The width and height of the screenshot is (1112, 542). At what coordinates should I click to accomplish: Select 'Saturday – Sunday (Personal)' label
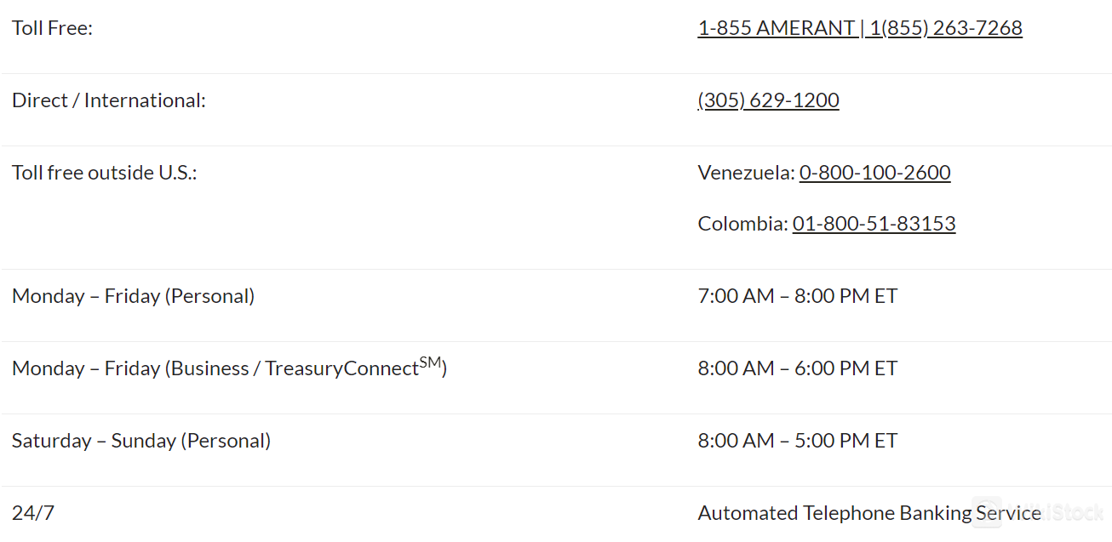(141, 441)
